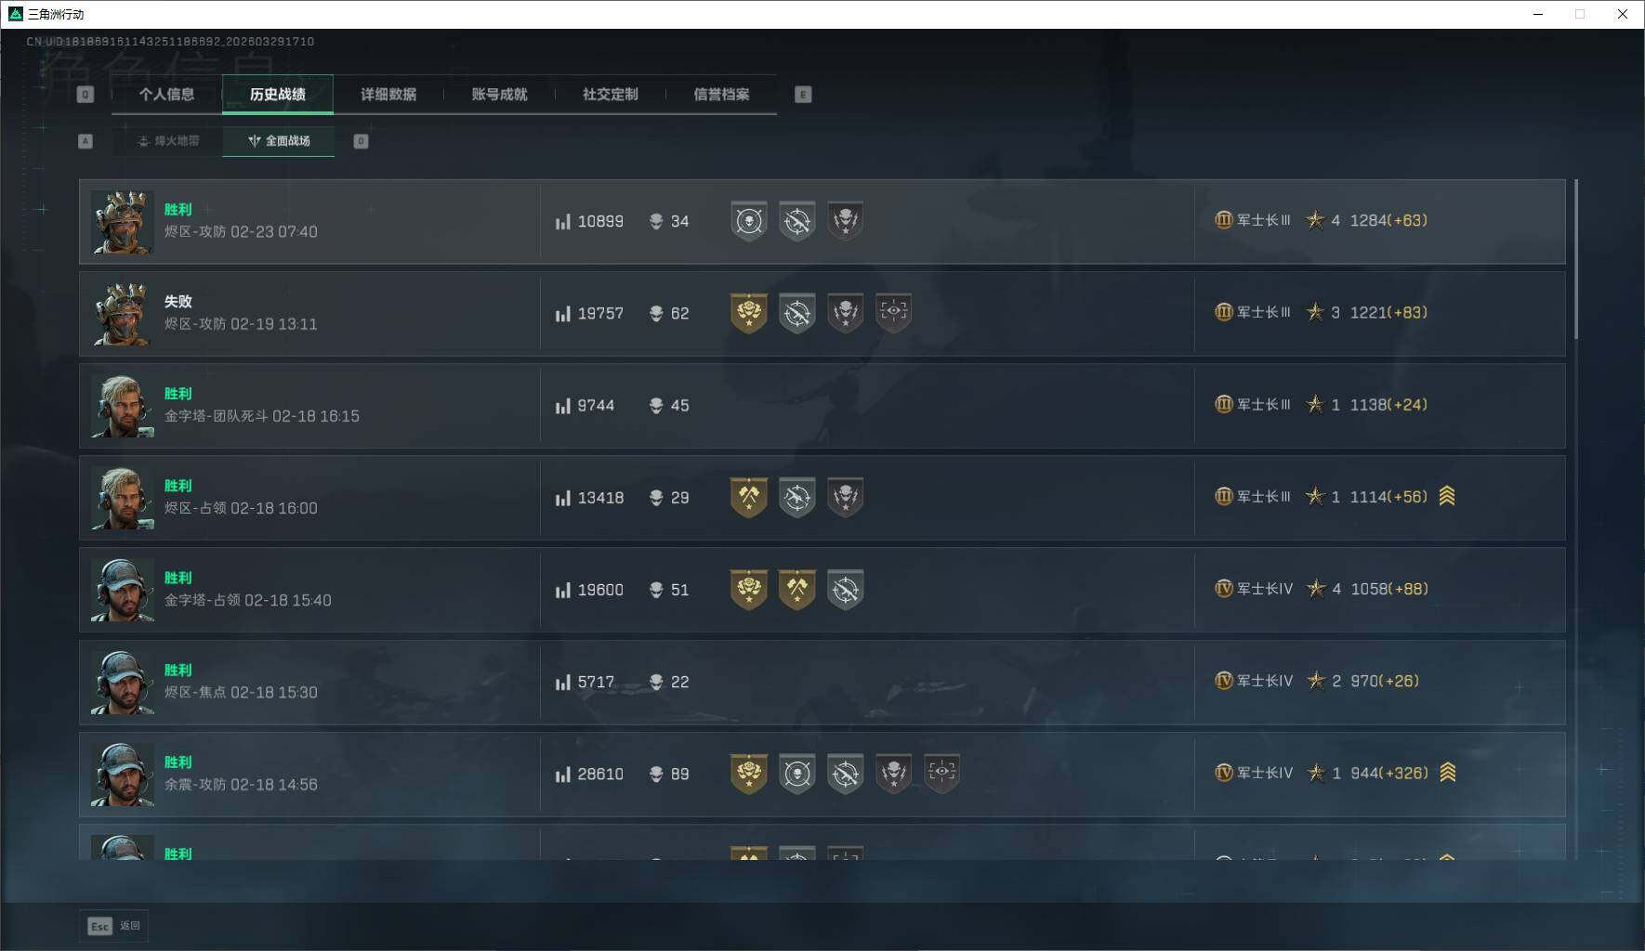The image size is (1645, 951).
Task: Click operator avatar of 02-18 15:30 match
Action: [x=123, y=682]
